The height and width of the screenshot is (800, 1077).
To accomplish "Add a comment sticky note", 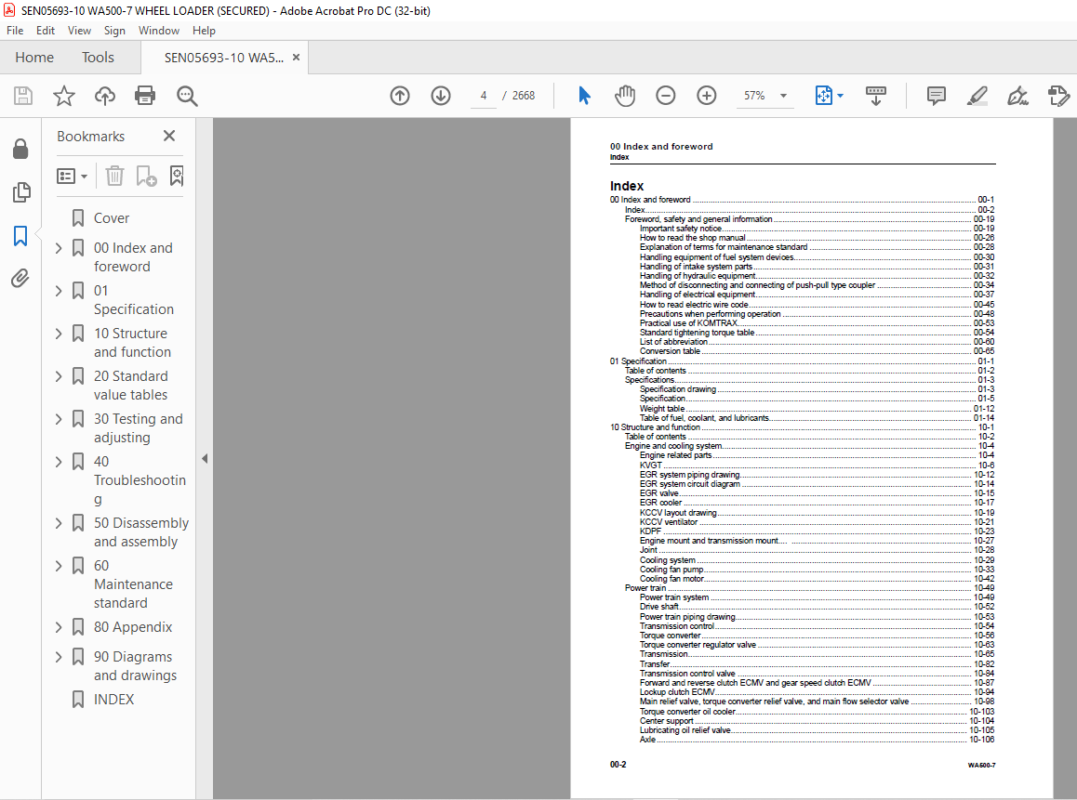I will (x=937, y=96).
